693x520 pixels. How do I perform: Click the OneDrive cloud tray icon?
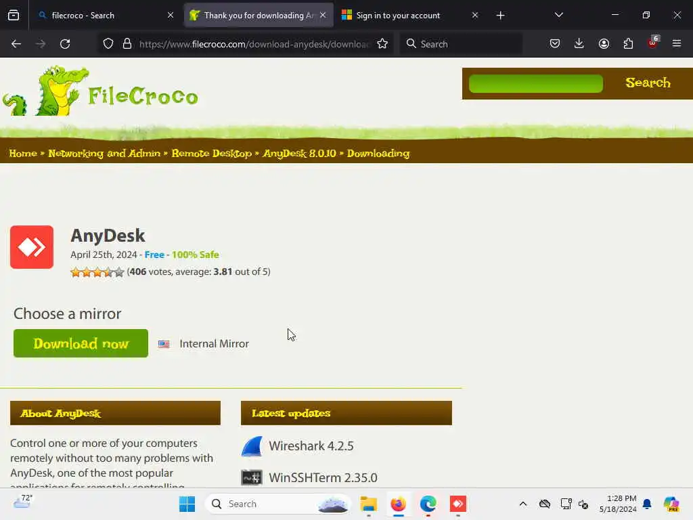[x=545, y=504]
